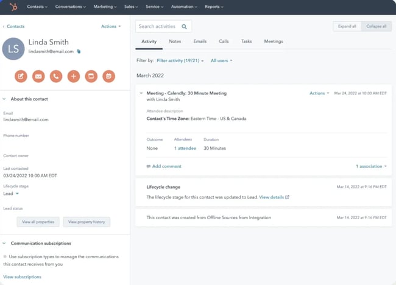The image size is (396, 285).
Task: Click the LS contact avatar
Action: tap(13, 49)
